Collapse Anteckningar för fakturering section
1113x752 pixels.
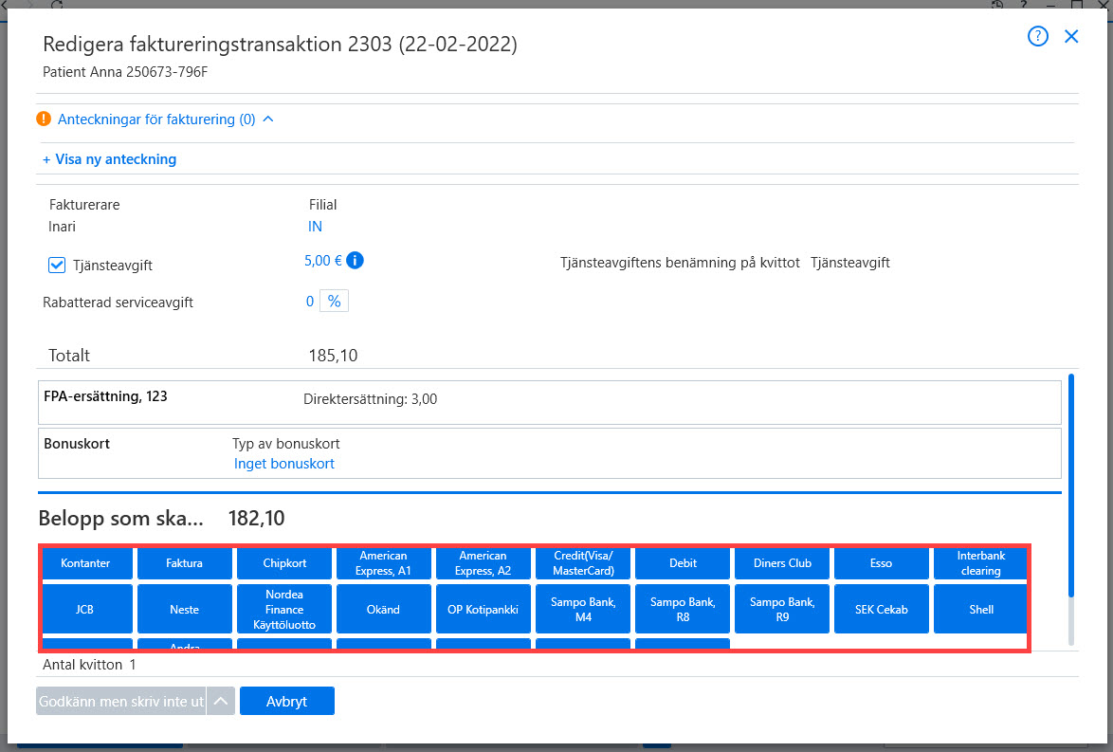(268, 119)
